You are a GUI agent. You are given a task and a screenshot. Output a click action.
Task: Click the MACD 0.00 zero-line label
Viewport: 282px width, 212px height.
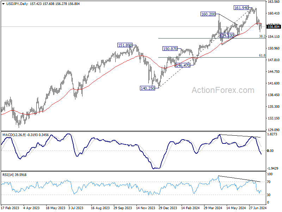tap(270, 151)
